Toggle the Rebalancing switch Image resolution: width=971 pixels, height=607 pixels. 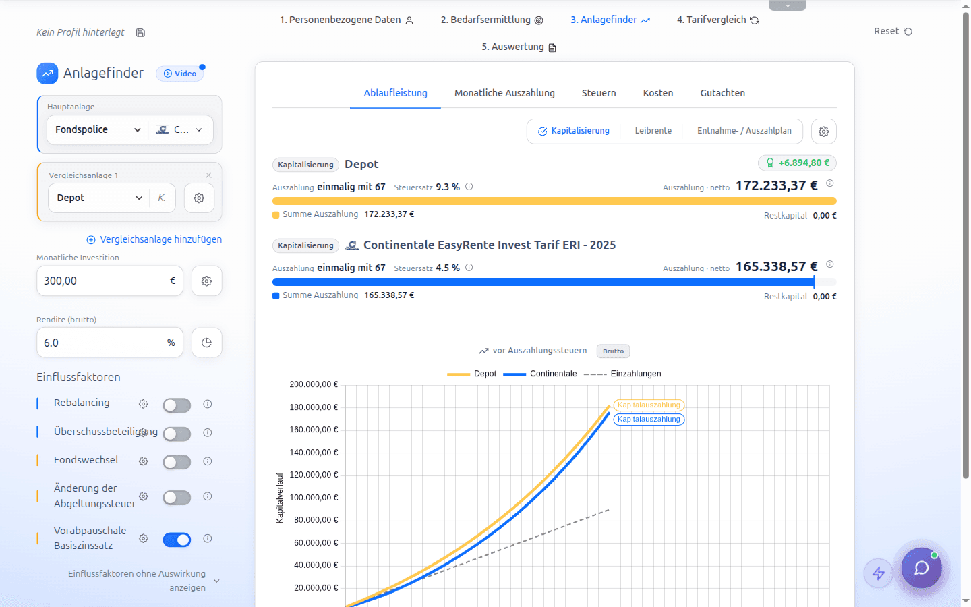(177, 405)
